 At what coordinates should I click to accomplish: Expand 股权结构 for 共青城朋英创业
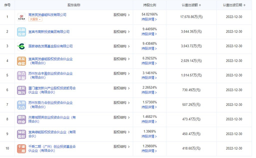point(121,117)
